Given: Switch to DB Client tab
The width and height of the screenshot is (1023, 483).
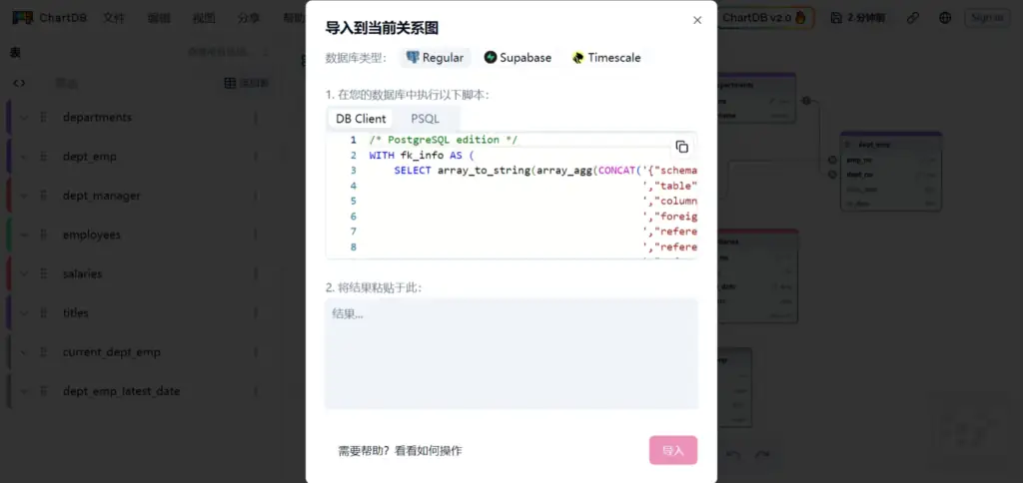Looking at the screenshot, I should click(361, 119).
